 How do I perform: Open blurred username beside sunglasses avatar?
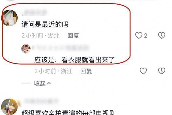pos(60,48)
